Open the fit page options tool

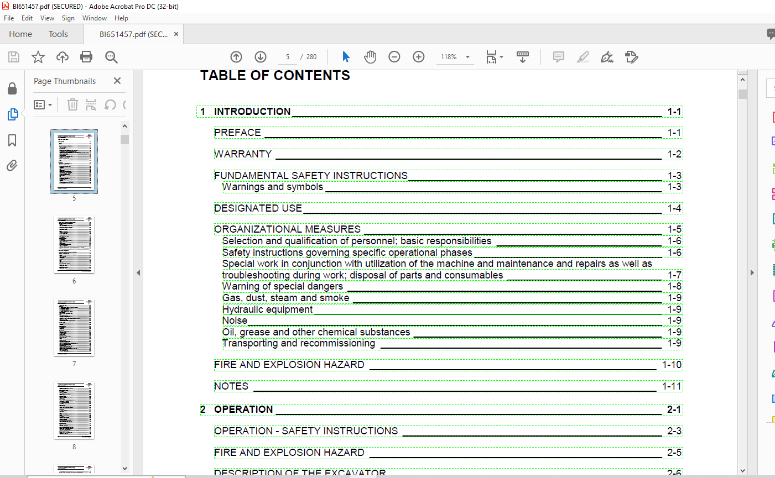point(495,57)
